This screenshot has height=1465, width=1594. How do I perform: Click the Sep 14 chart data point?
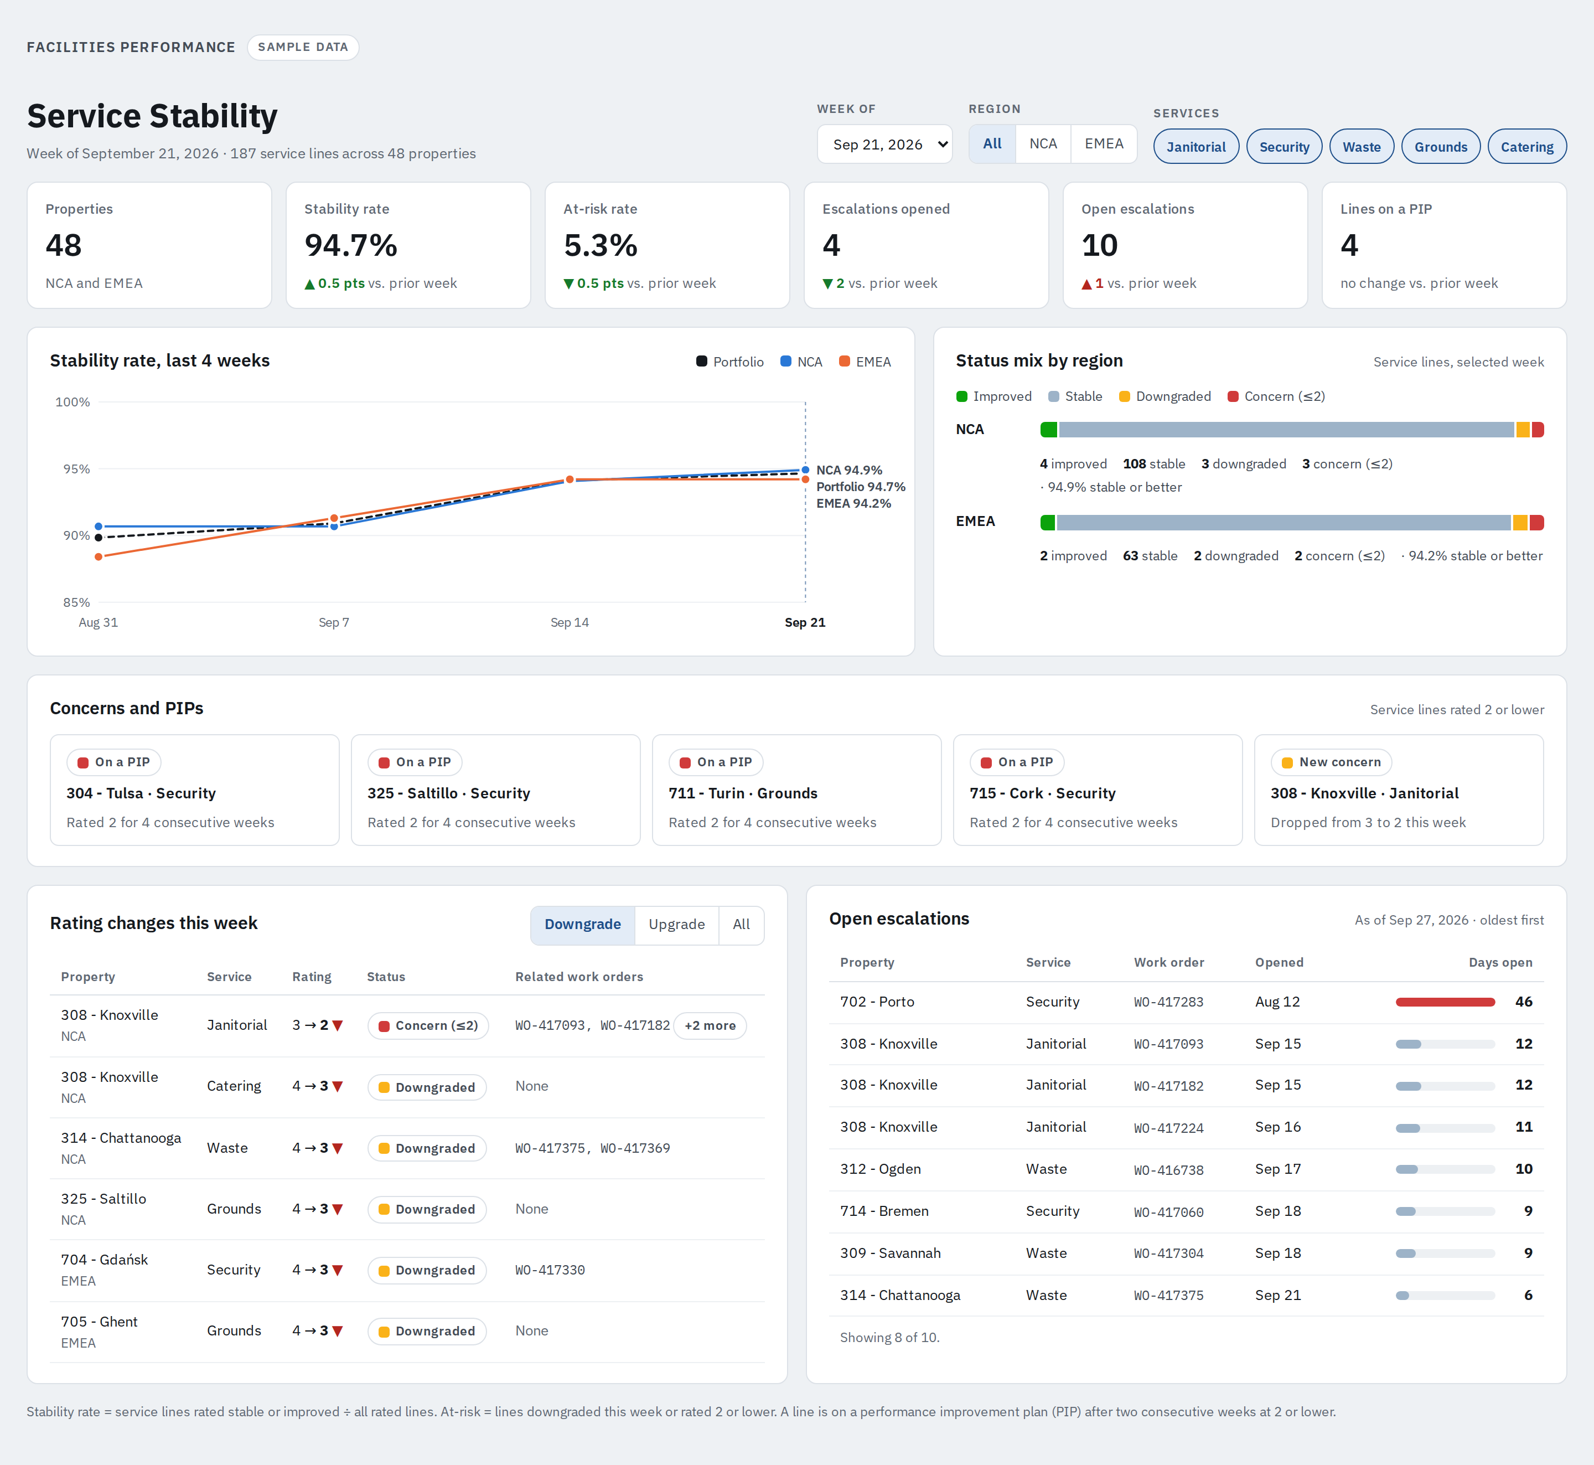point(570,479)
